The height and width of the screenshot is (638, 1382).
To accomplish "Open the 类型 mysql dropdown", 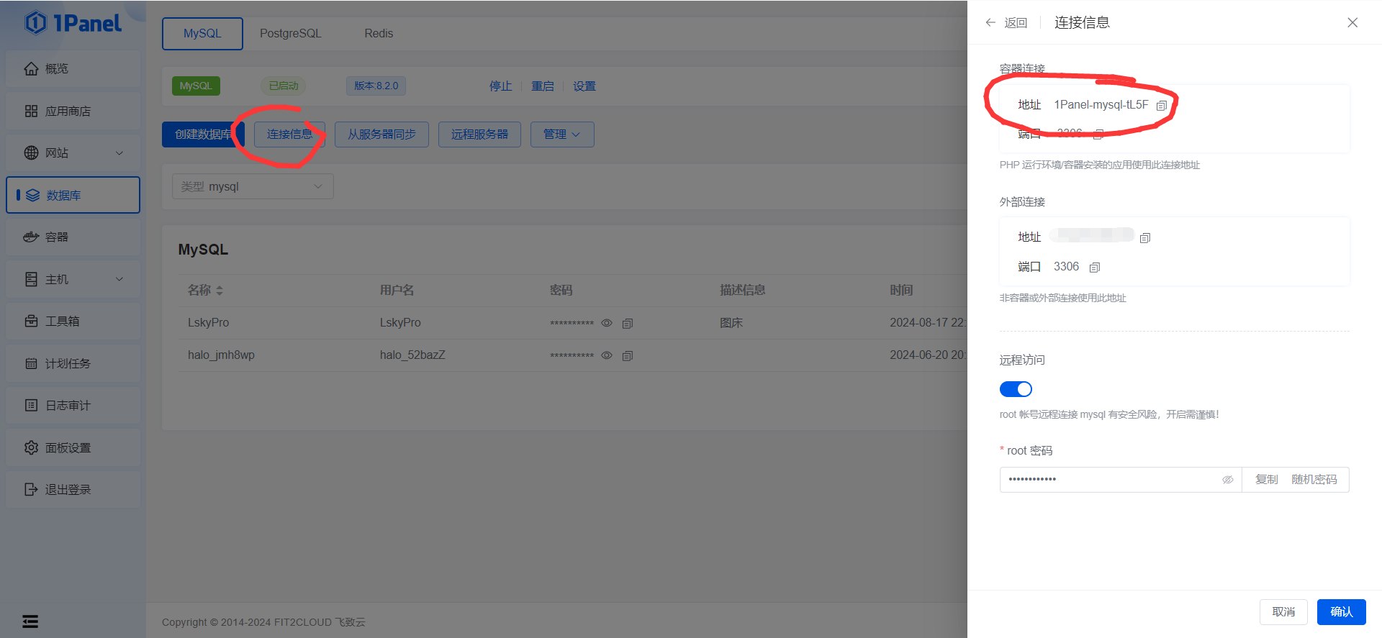I will click(x=253, y=186).
